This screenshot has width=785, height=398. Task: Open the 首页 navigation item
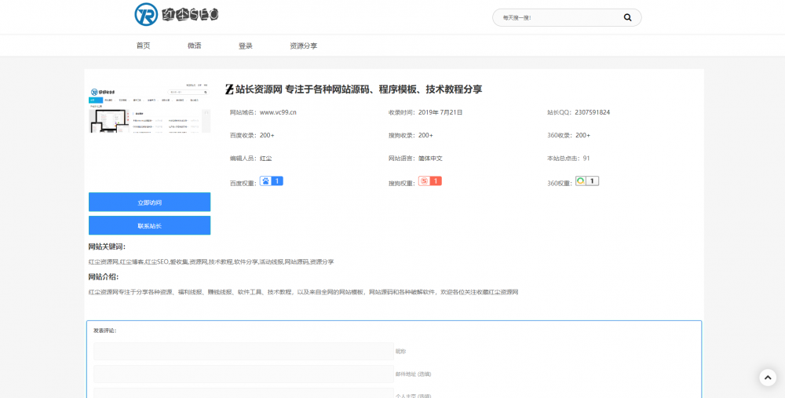tap(143, 46)
